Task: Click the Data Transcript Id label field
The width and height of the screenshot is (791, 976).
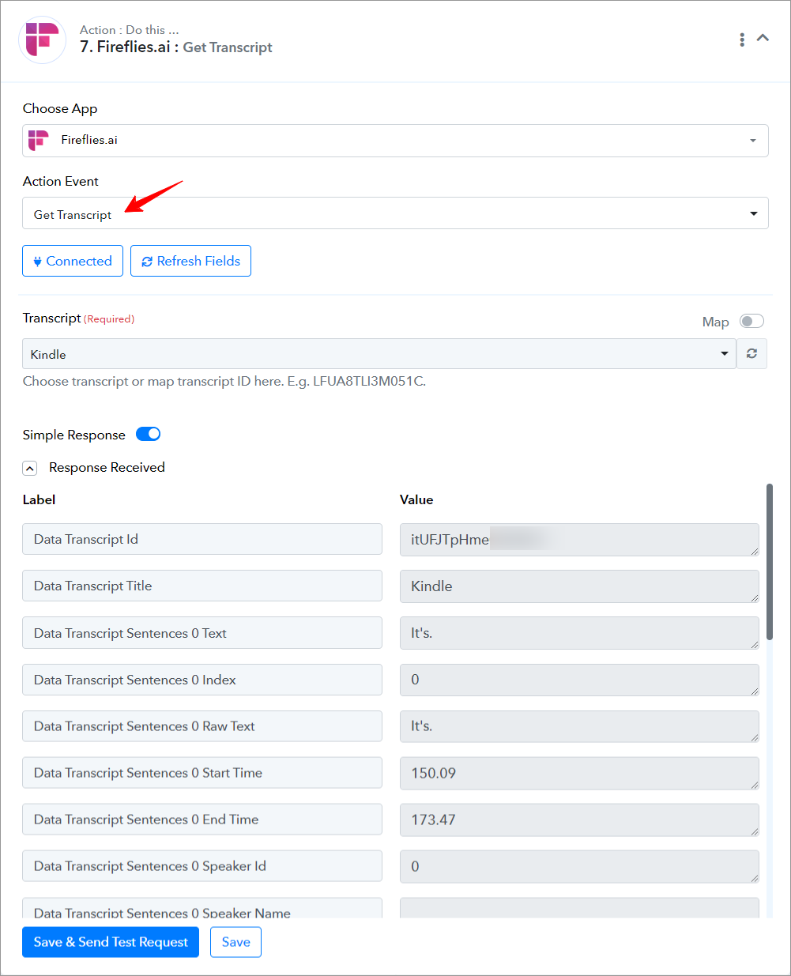Action: click(x=202, y=539)
